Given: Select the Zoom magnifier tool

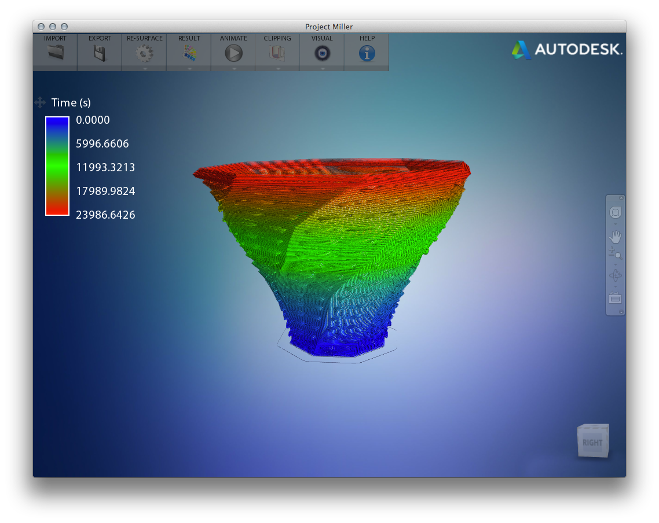Looking at the screenshot, I should (x=615, y=253).
